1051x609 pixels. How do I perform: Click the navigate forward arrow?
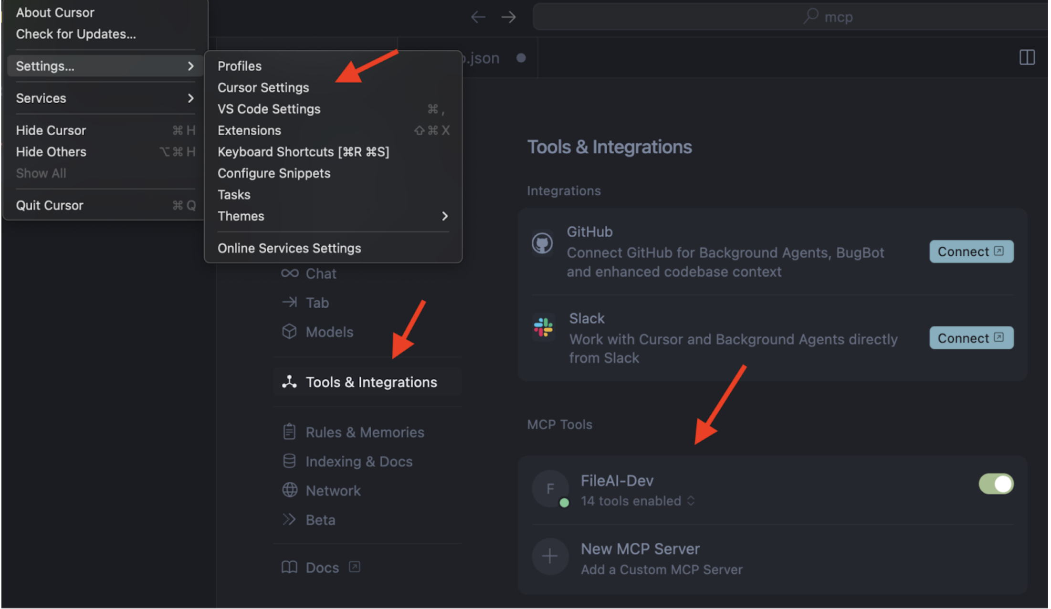point(508,18)
